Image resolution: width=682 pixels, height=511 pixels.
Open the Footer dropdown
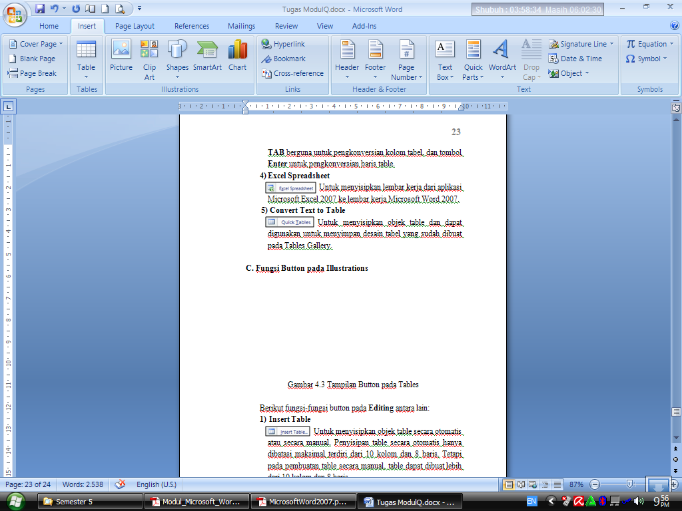(375, 59)
